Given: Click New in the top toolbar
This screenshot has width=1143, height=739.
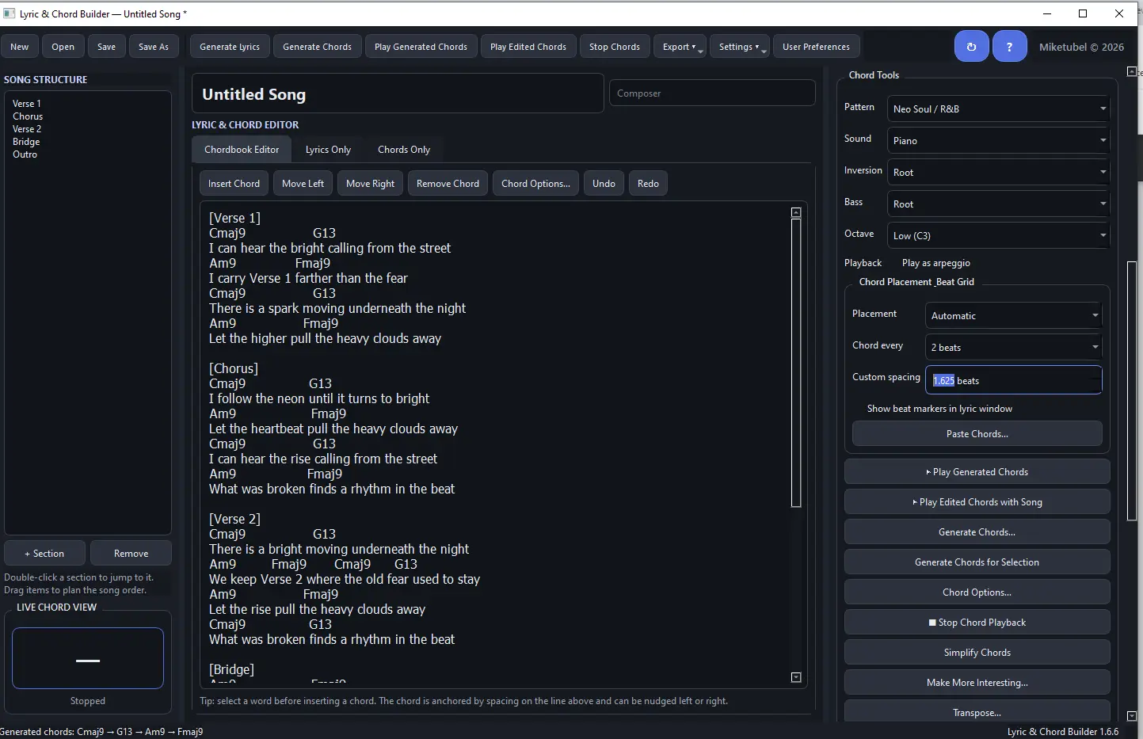Looking at the screenshot, I should (x=20, y=47).
